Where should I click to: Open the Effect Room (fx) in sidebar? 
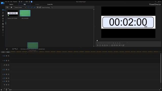3,13
